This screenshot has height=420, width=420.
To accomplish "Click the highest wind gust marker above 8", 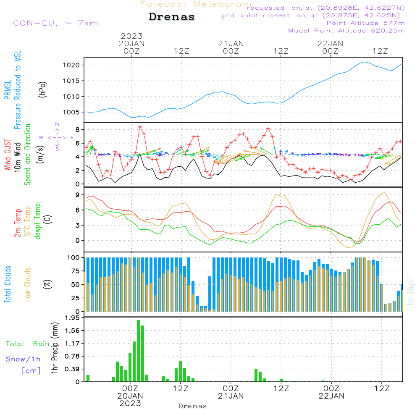I will point(140,127).
